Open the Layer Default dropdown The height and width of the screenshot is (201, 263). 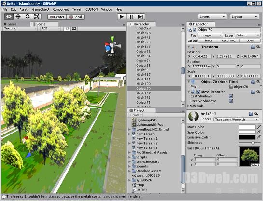[x=248, y=35]
